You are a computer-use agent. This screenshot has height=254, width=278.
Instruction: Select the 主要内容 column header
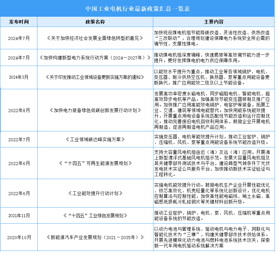tap(213, 22)
